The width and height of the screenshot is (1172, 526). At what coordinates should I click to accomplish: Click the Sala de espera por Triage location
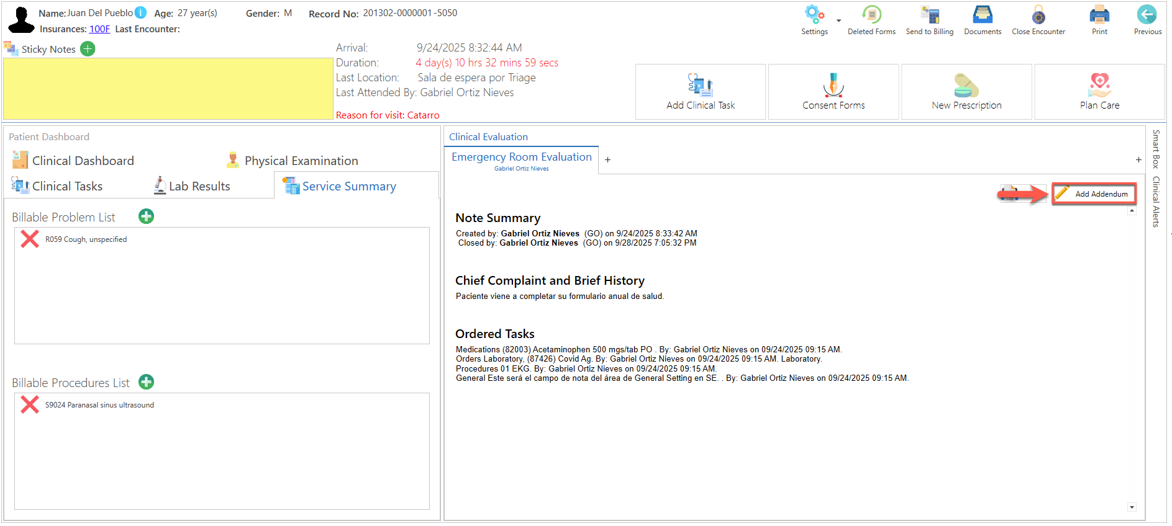(x=476, y=78)
